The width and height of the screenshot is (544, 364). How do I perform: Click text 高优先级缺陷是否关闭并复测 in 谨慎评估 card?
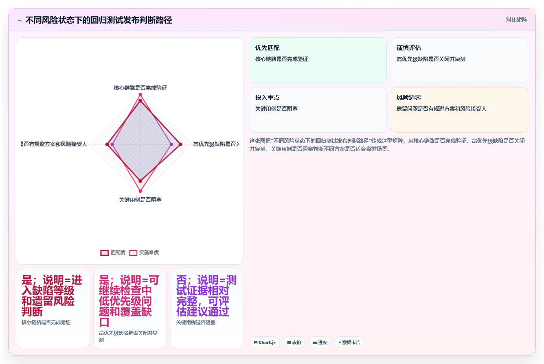click(x=431, y=59)
